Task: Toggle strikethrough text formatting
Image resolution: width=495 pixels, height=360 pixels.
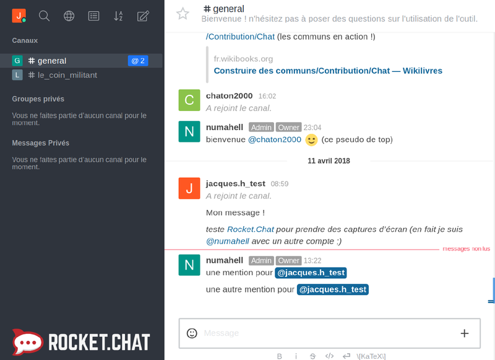Action: 312,356
